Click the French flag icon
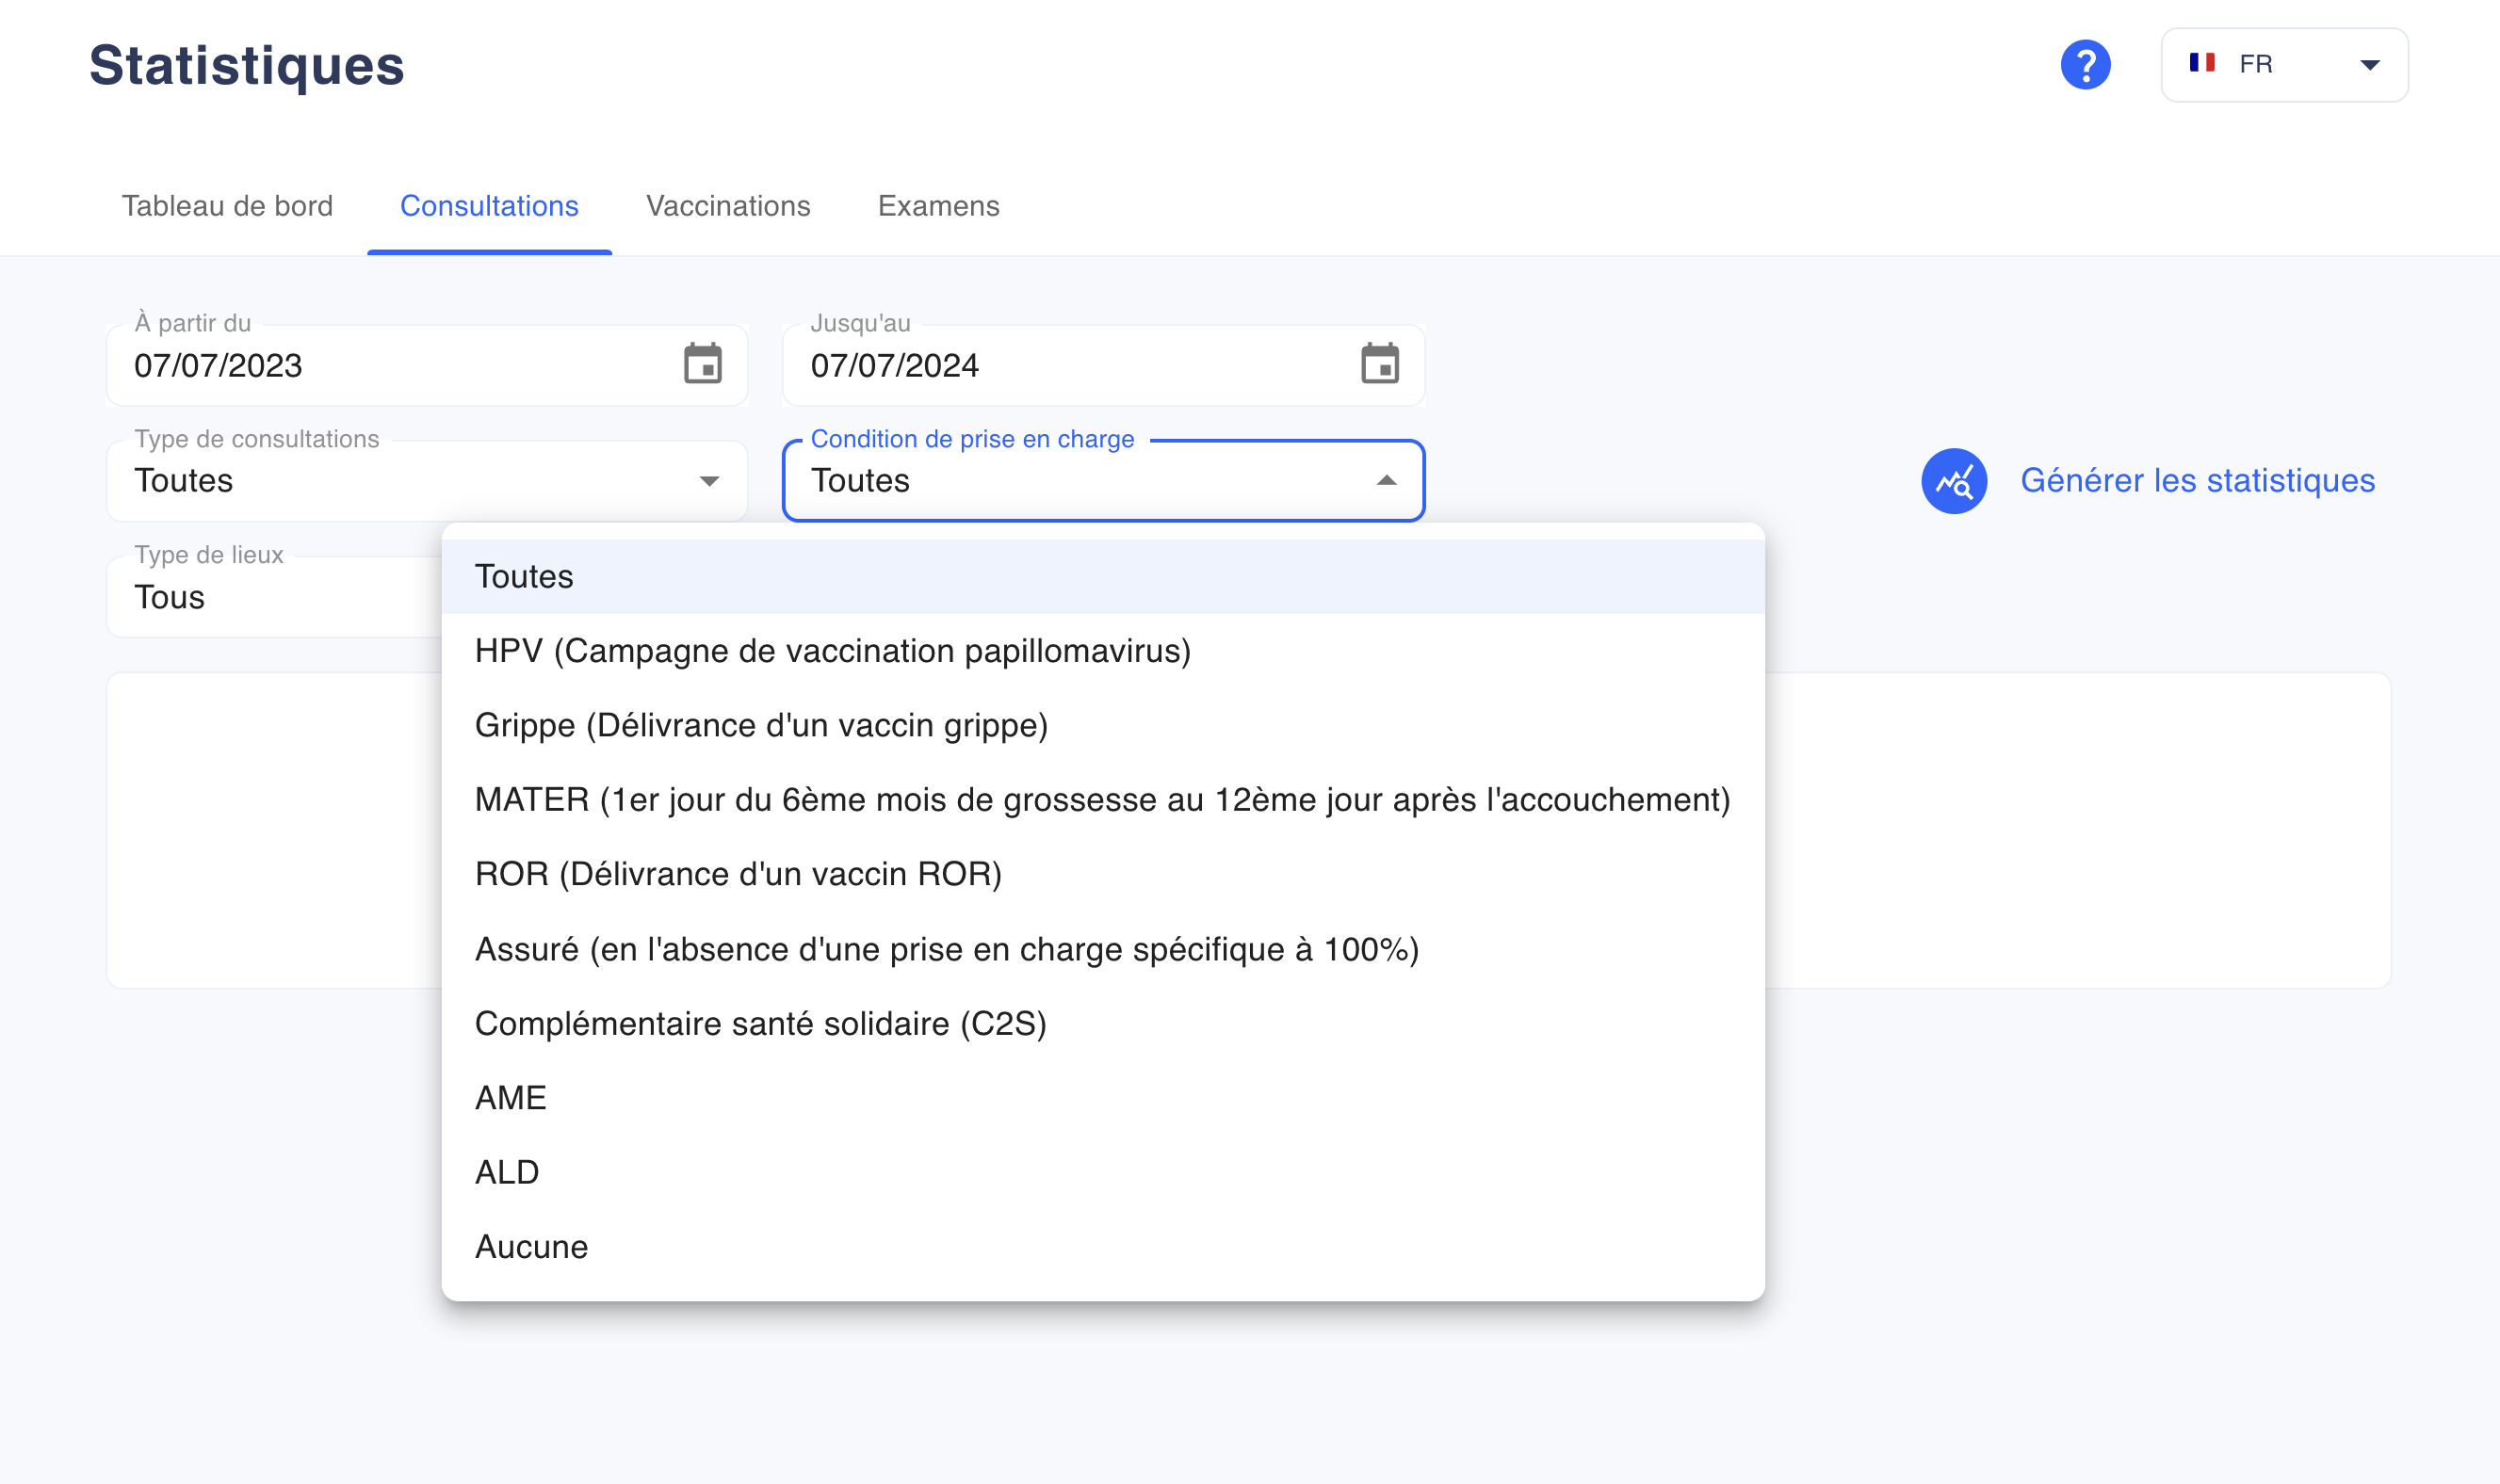Screen dimensions: 2500x1484 pyautogui.click(x=2200, y=63)
